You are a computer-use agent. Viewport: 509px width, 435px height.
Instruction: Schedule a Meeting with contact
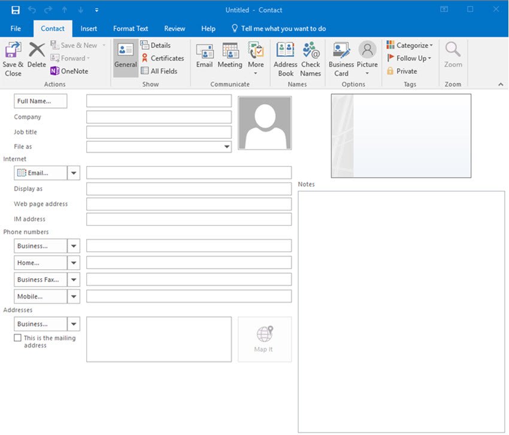230,55
